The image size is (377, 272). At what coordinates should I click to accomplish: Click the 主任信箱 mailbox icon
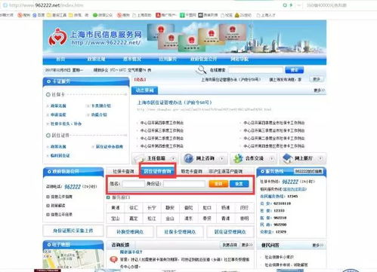tap(139, 158)
